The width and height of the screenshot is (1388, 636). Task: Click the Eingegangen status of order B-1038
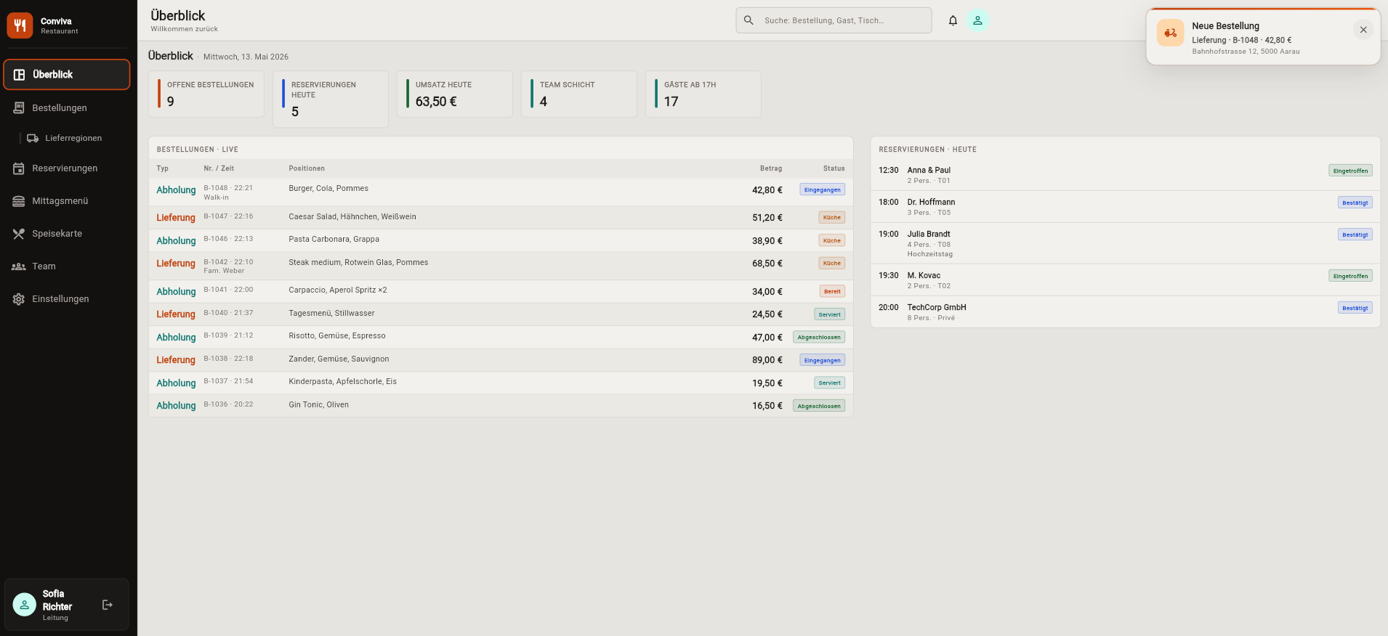(823, 360)
